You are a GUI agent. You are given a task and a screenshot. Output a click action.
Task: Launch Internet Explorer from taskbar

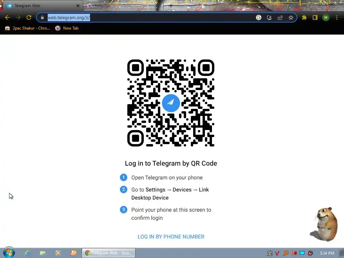click(x=27, y=253)
